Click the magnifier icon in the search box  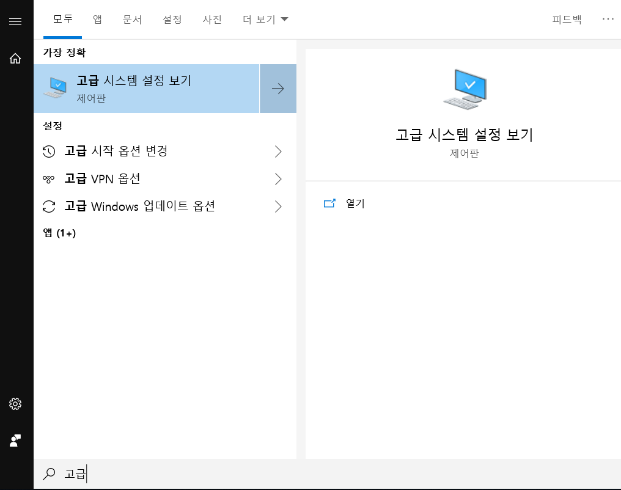(49, 474)
